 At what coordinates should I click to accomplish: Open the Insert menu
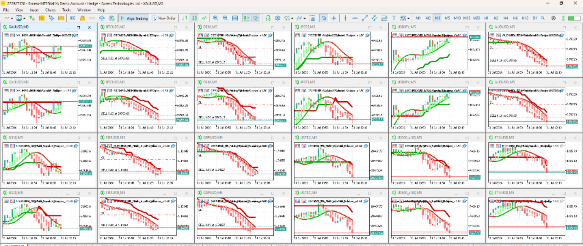click(34, 10)
